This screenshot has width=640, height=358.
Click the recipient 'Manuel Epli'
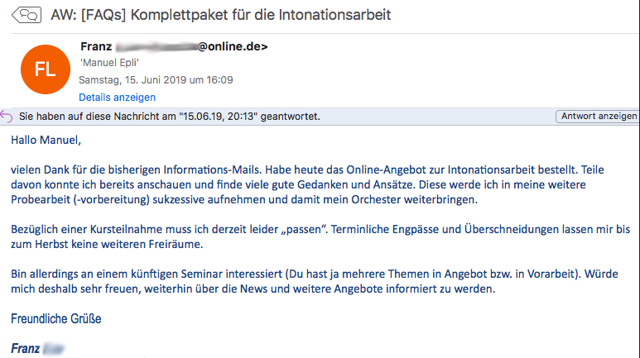(x=109, y=63)
